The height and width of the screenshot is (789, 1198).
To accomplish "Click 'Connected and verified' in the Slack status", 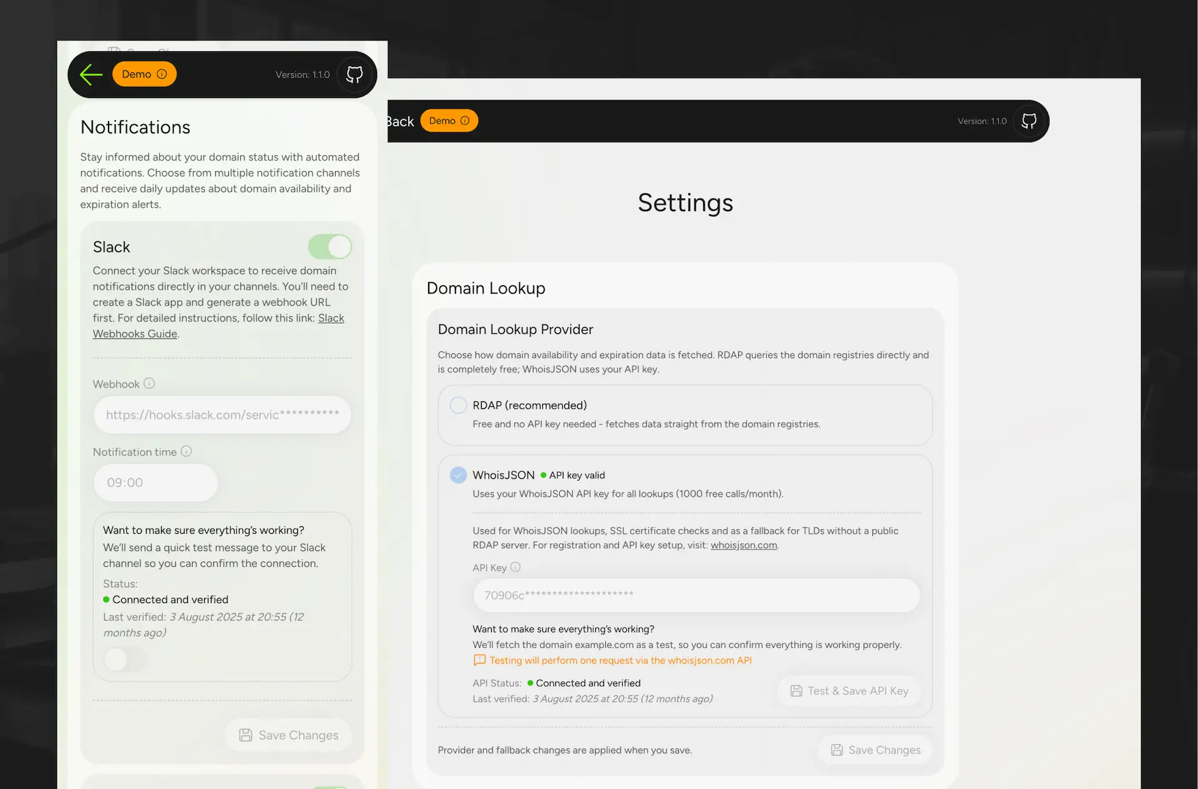I will [170, 599].
